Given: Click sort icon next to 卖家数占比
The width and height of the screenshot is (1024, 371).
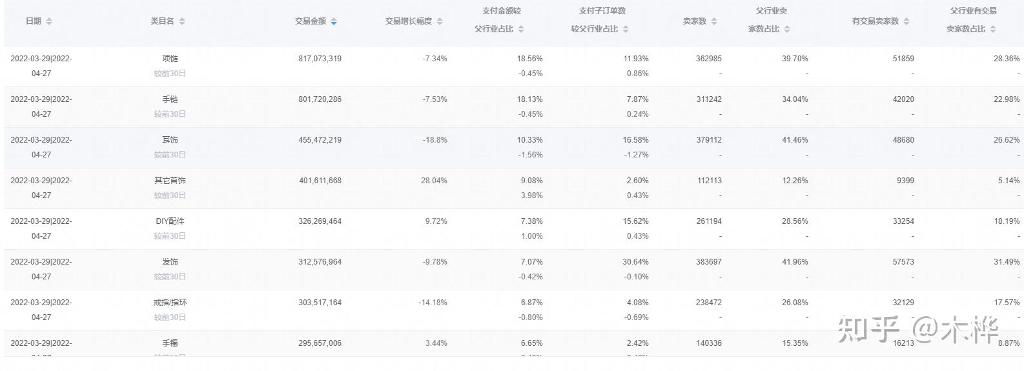Looking at the screenshot, I should point(993,29).
